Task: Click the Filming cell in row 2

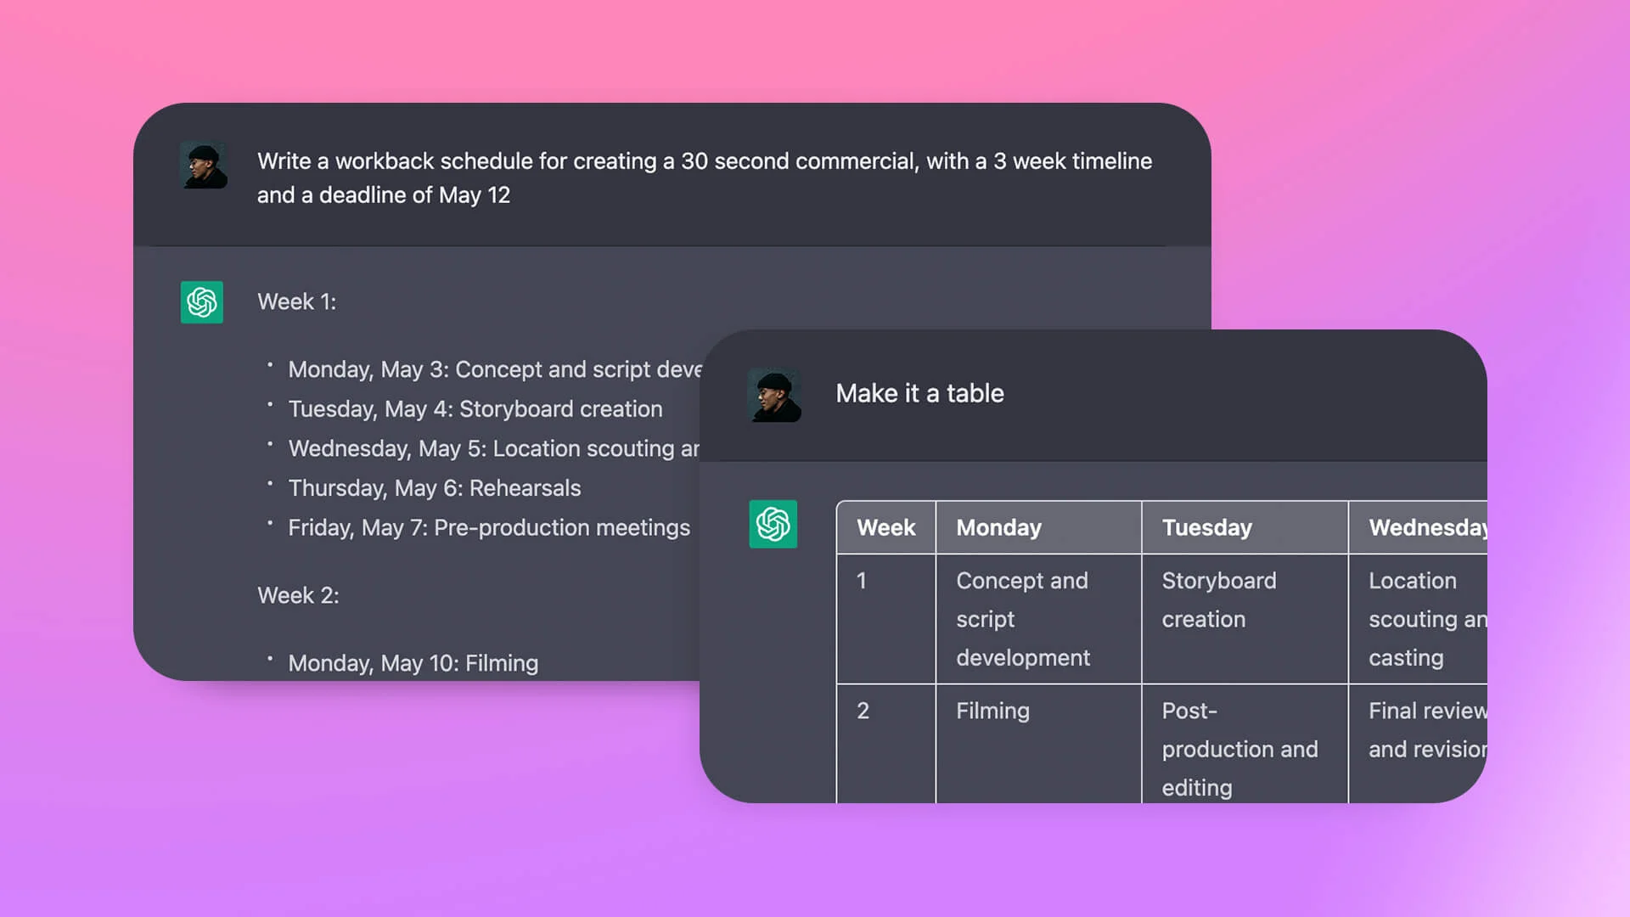Action: [992, 711]
